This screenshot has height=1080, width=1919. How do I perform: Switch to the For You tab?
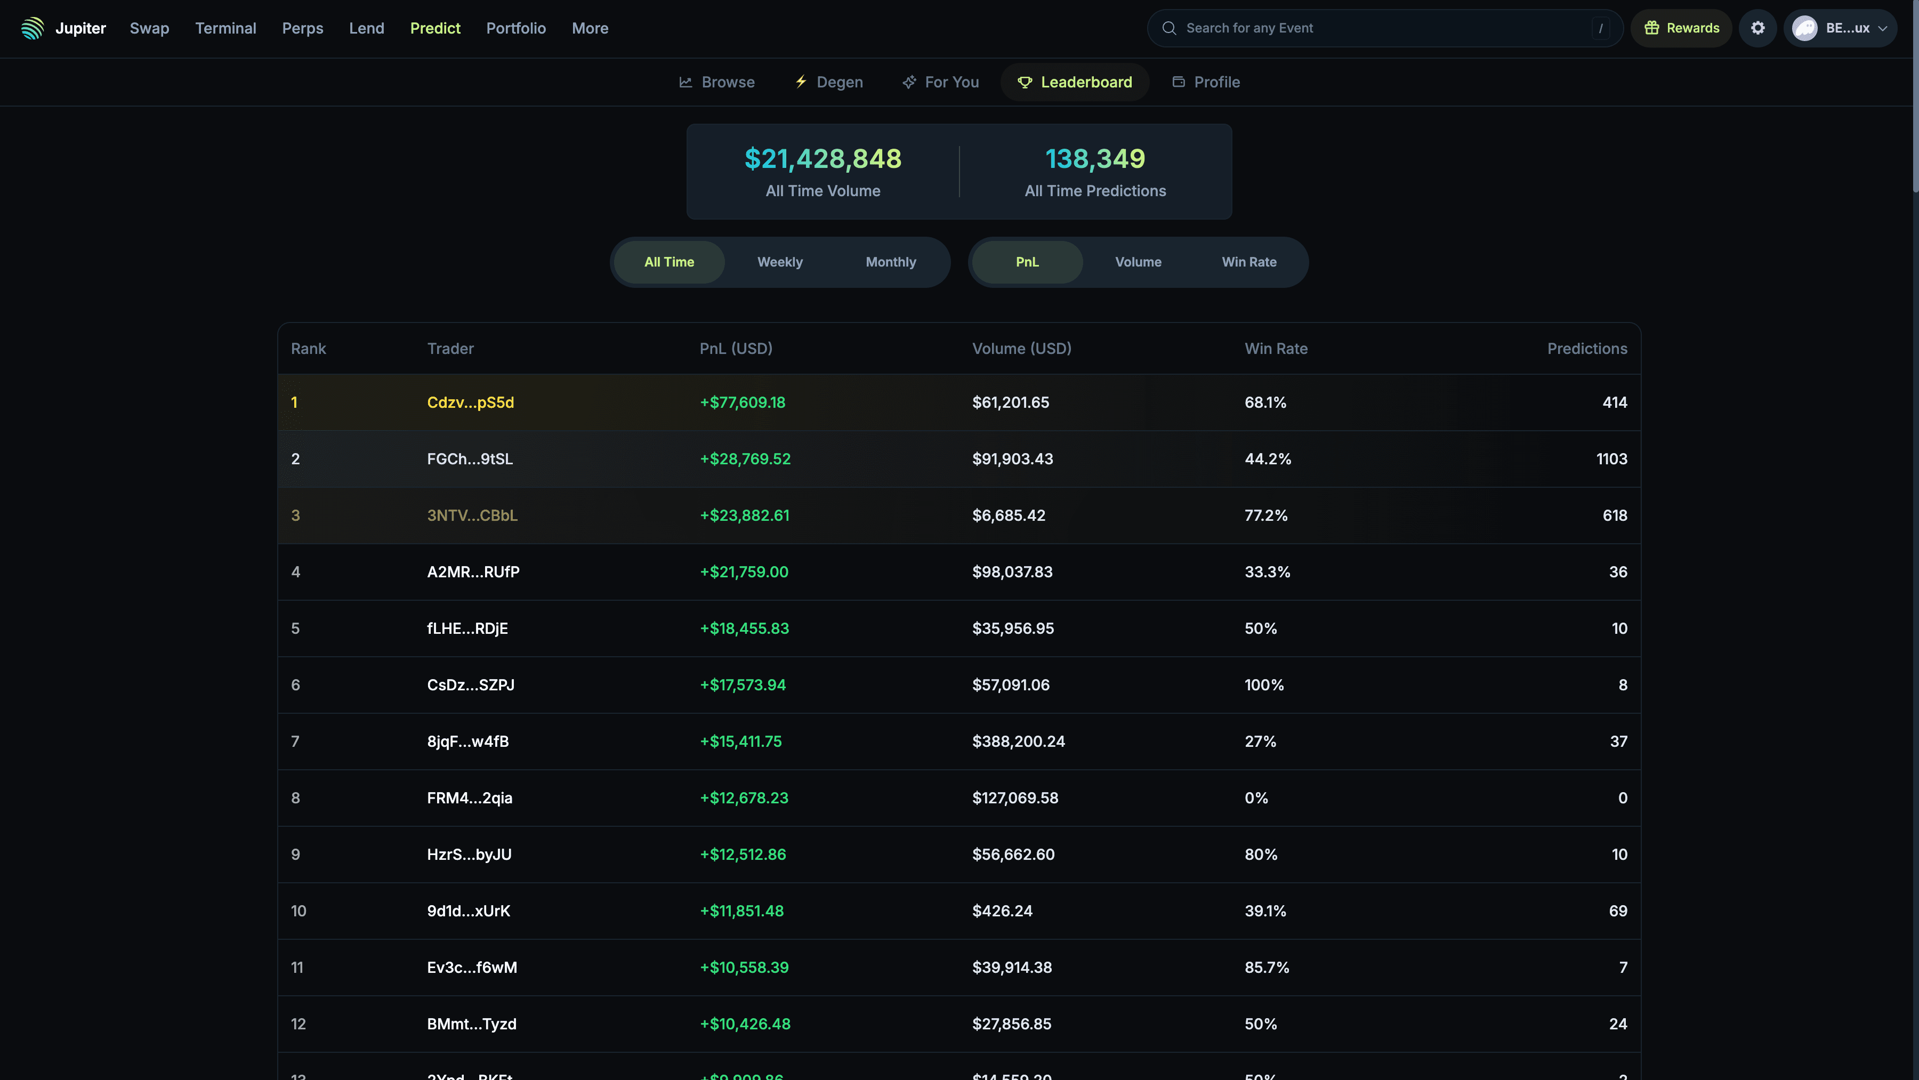pyautogui.click(x=940, y=82)
